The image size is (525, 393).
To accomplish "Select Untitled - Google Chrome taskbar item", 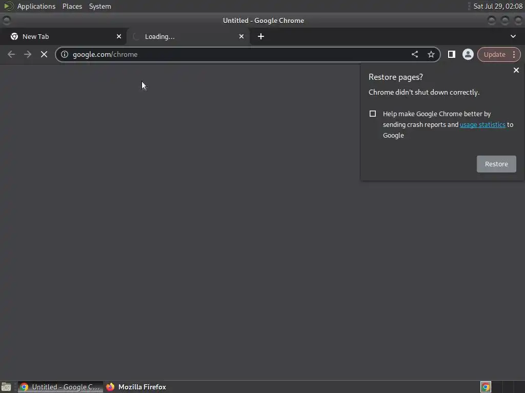I will [60, 387].
